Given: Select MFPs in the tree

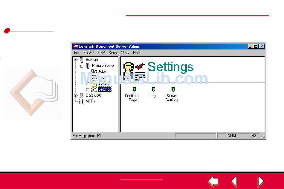Looking at the screenshot, I should click(x=90, y=101).
